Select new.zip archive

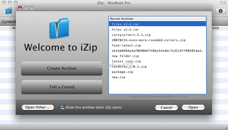158,77
